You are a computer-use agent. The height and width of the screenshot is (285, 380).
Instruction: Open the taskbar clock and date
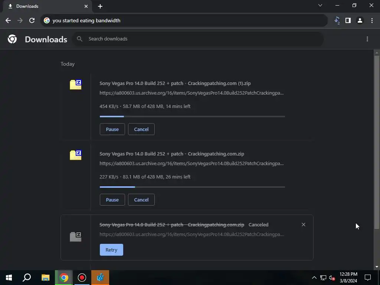click(348, 278)
